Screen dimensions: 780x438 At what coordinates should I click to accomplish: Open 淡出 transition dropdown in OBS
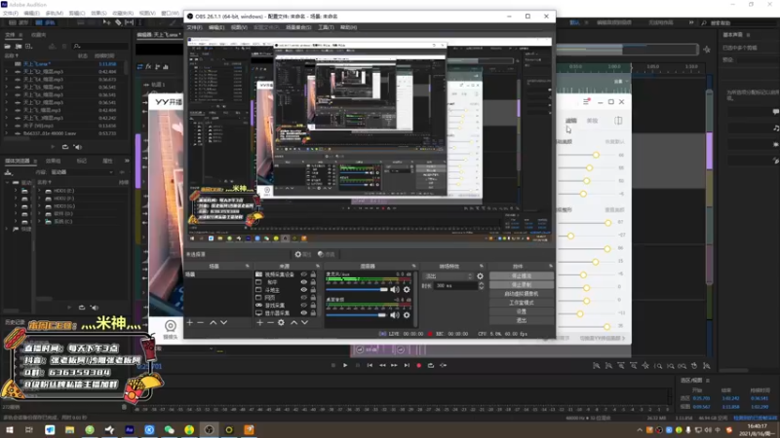coord(448,276)
